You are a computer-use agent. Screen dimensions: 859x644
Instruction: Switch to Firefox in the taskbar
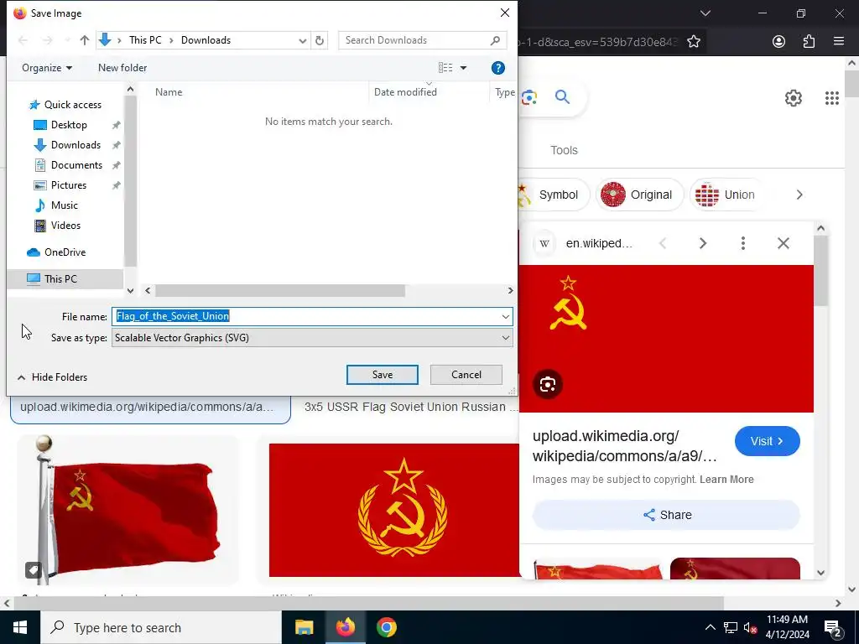345,627
